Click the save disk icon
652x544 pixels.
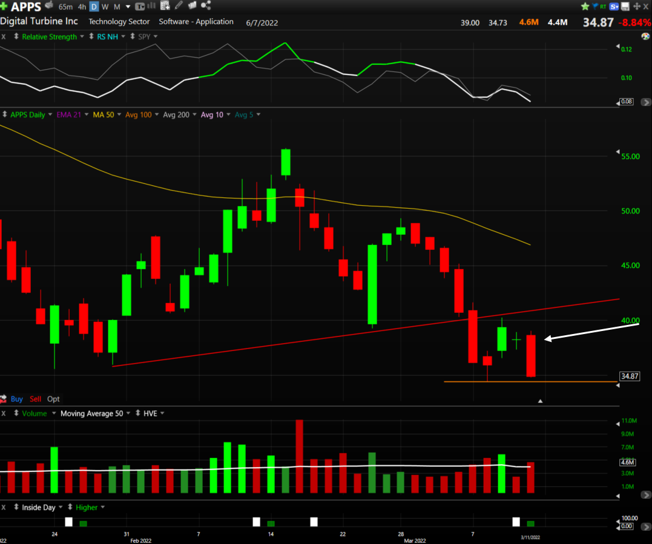point(625,6)
